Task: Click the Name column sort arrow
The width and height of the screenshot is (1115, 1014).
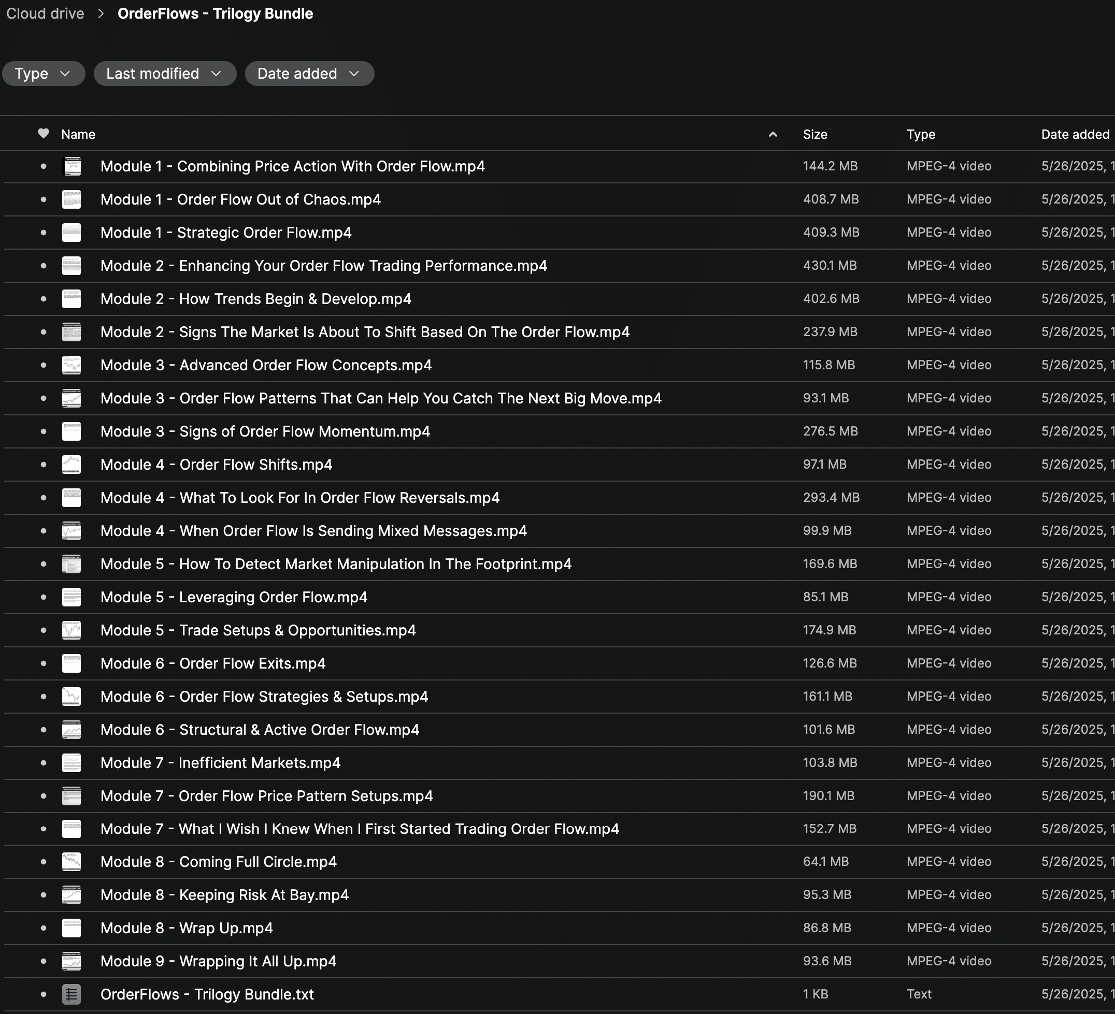Action: tap(773, 134)
